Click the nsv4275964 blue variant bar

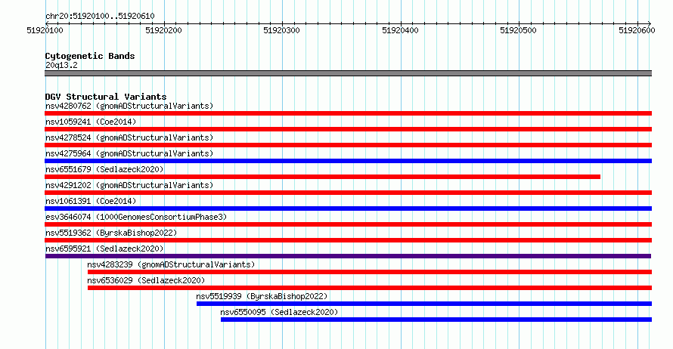pyautogui.click(x=348, y=161)
